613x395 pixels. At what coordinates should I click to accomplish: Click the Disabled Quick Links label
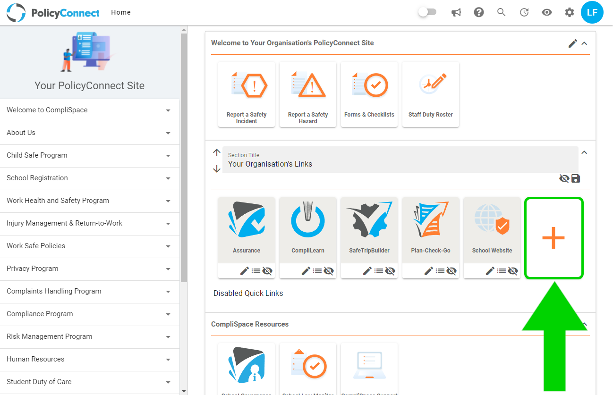[248, 293]
